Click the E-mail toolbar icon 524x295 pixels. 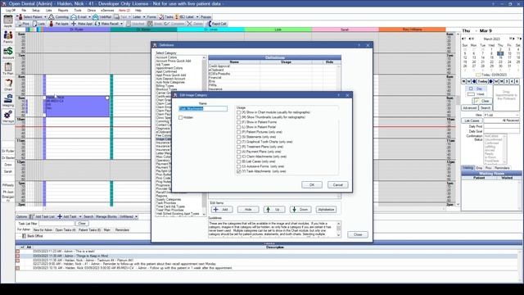click(x=74, y=16)
